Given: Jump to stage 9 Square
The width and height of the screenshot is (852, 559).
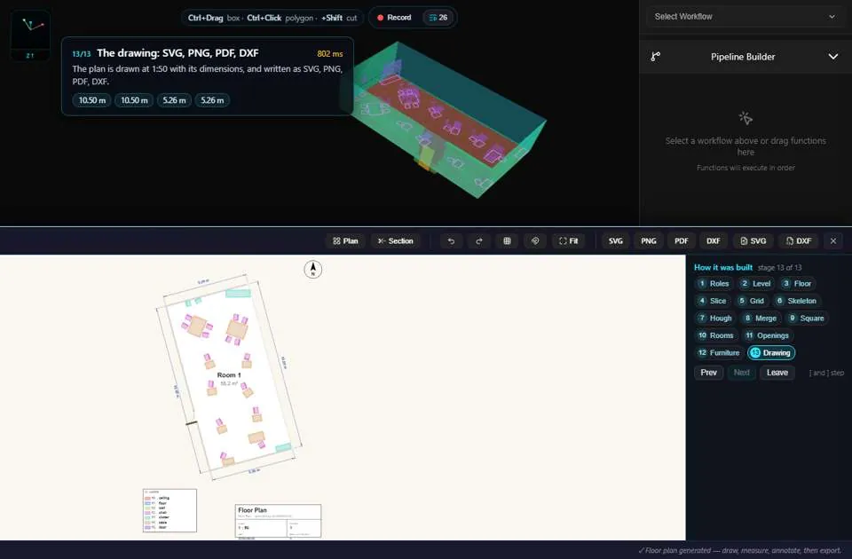Looking at the screenshot, I should pyautogui.click(x=807, y=318).
